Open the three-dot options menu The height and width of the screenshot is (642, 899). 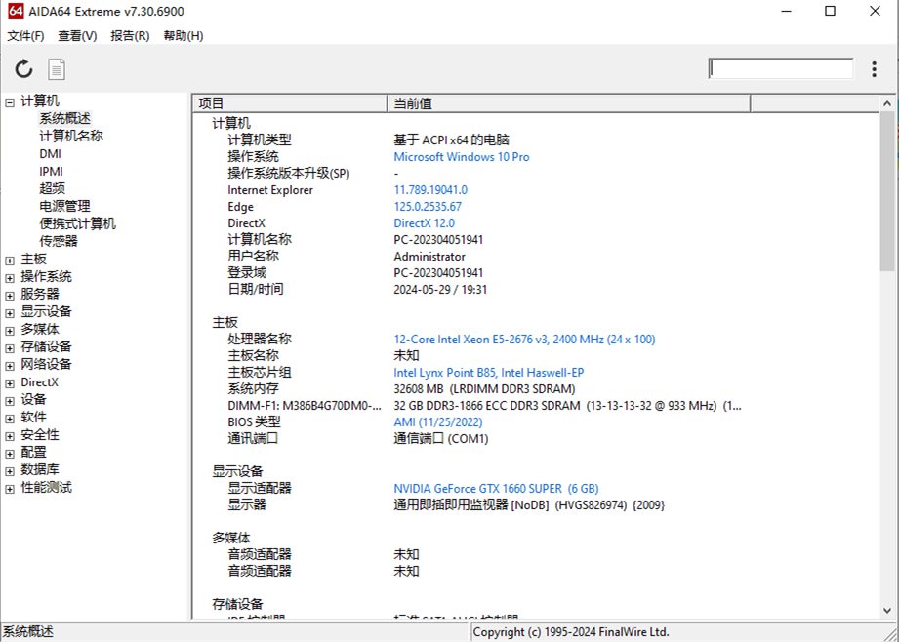(x=874, y=68)
